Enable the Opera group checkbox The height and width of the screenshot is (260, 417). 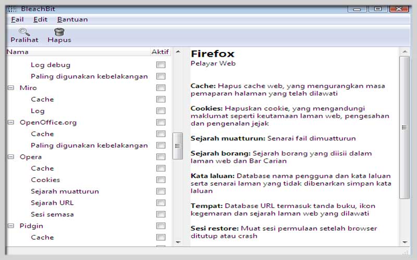pos(161,157)
